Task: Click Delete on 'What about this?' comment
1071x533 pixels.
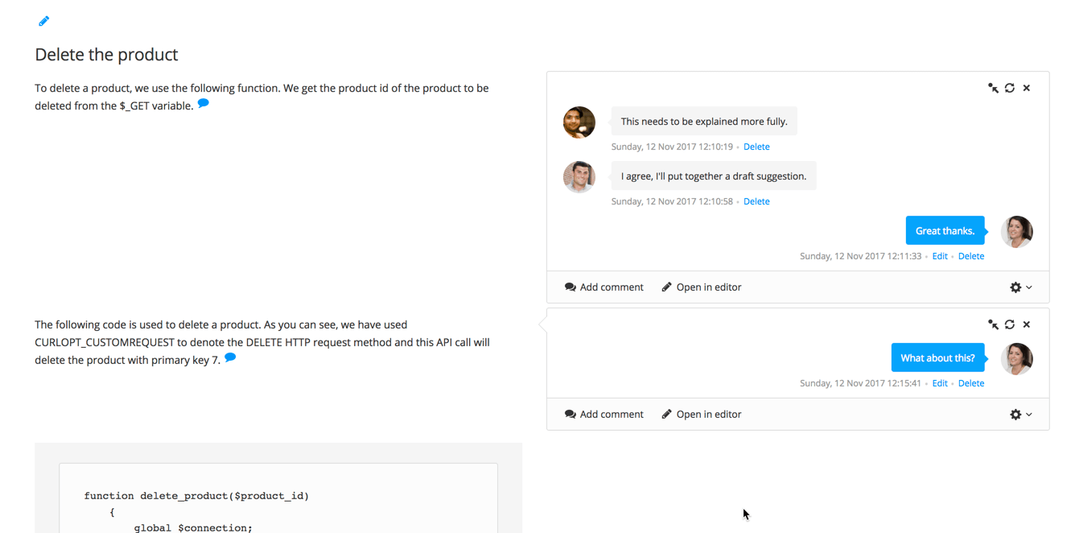Action: click(x=971, y=383)
